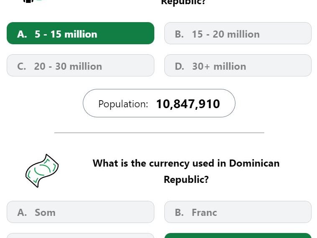The image size is (317, 238).
Task: Click the green highlighted answer beneath Franc
Action: [x=238, y=235]
